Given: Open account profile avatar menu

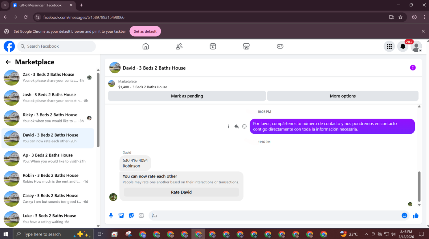Looking at the screenshot, I should pyautogui.click(x=416, y=46).
